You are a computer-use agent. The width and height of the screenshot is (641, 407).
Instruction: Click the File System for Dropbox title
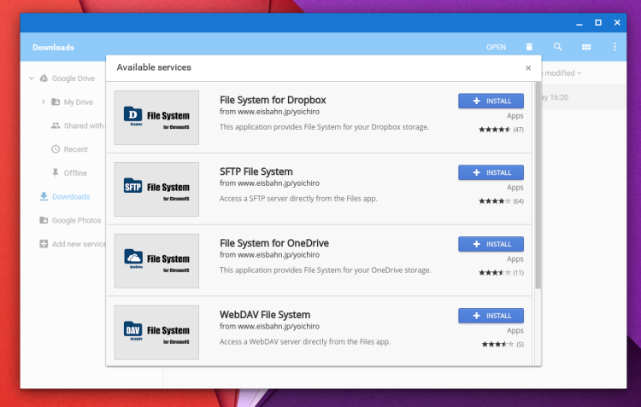click(x=273, y=100)
